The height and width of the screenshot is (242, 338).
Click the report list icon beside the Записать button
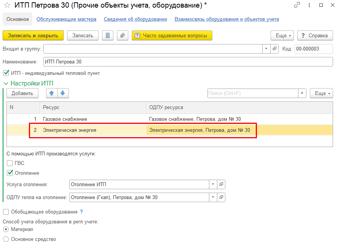(x=108, y=35)
